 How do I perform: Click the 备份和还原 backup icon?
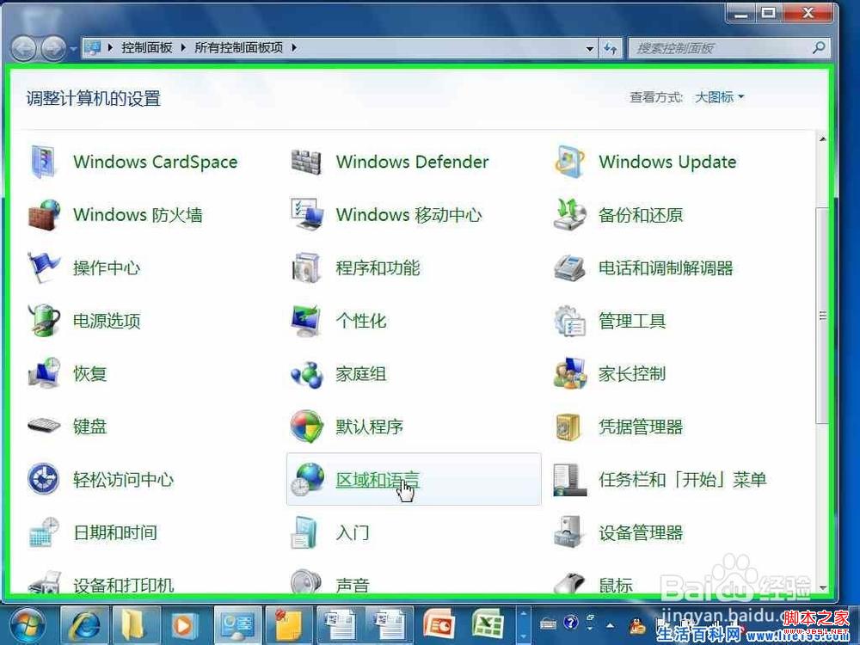coord(569,215)
